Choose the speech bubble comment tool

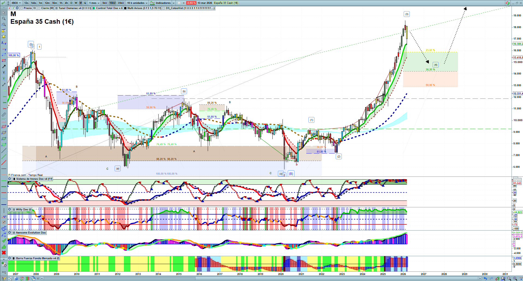tap(4, 79)
